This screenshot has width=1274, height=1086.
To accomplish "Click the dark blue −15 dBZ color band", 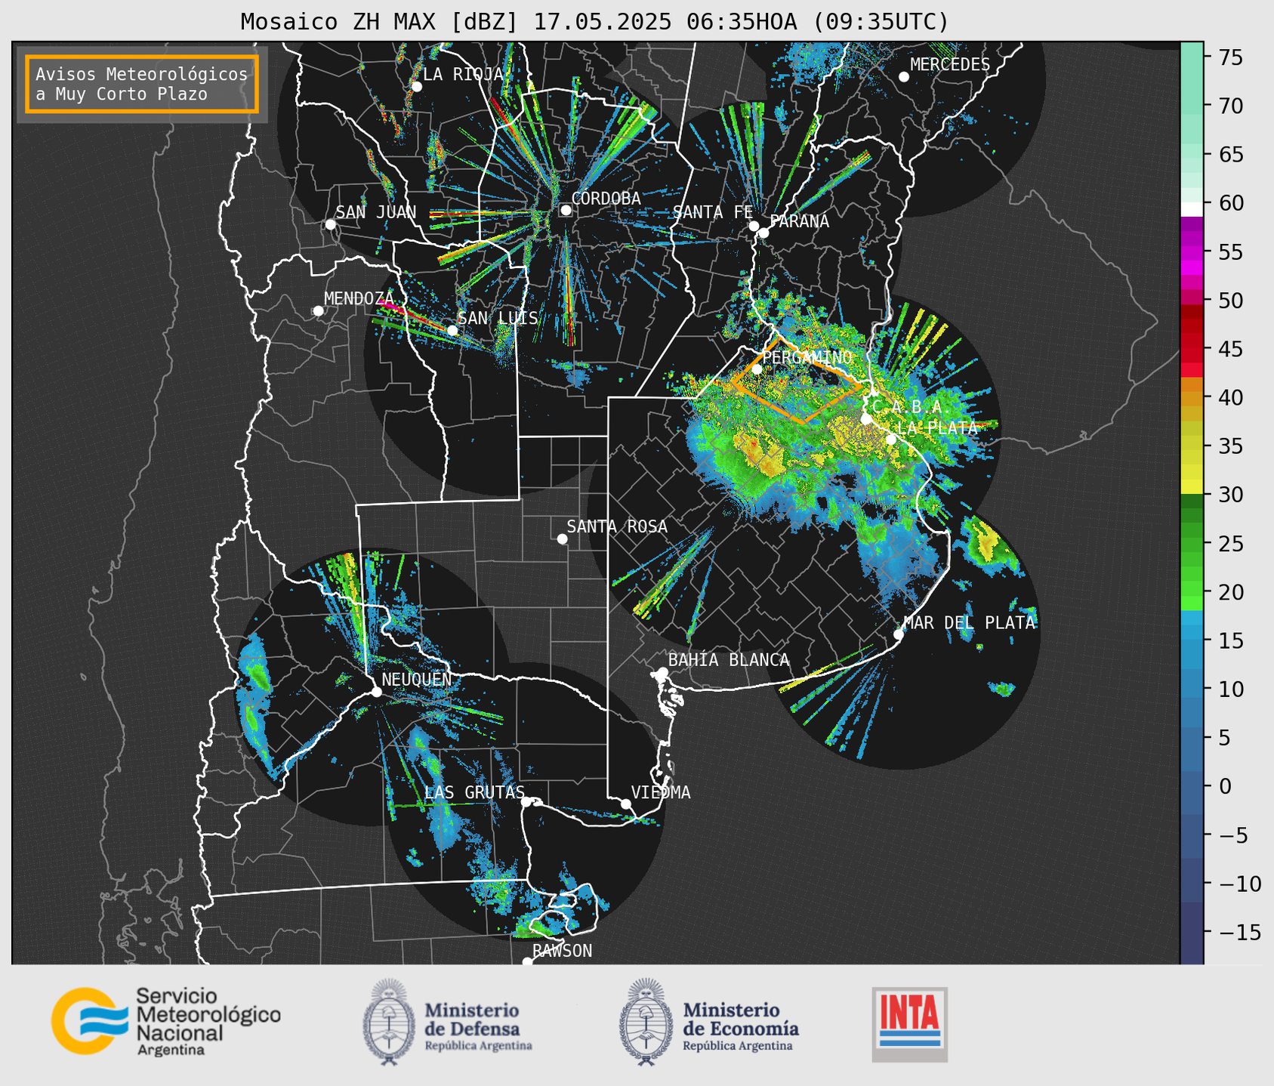I will 1192,933.
